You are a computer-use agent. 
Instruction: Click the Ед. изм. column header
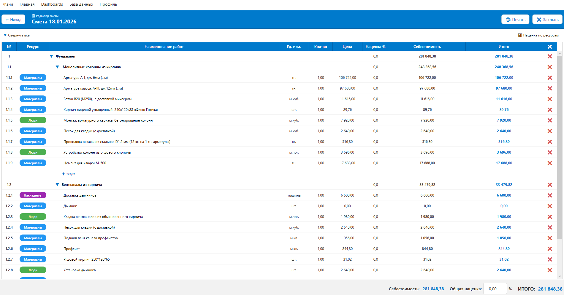(x=294, y=47)
